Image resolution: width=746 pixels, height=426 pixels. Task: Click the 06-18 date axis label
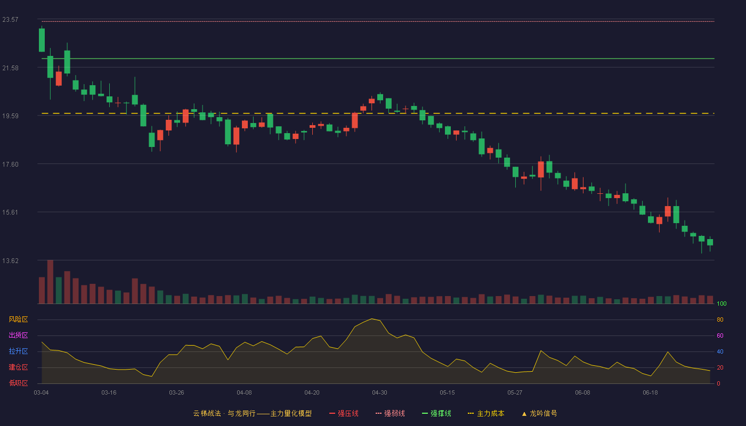650,392
